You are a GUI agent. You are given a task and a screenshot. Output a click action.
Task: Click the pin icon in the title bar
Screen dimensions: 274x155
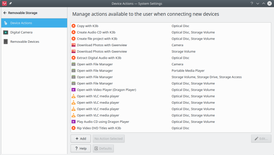click(10, 3)
